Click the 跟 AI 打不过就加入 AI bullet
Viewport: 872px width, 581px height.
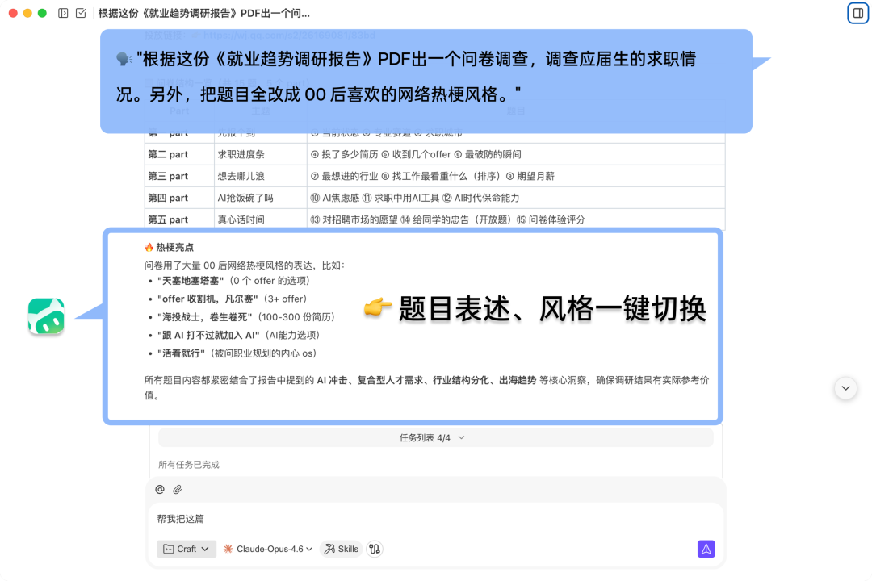tap(238, 335)
